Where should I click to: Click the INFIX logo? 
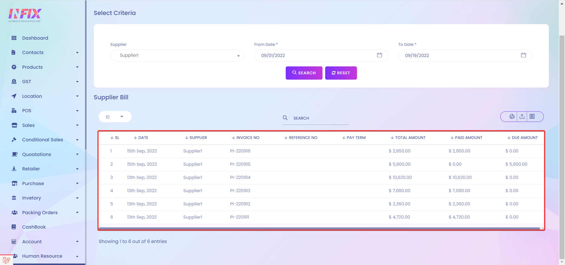pos(25,15)
